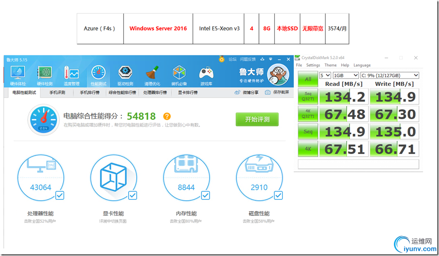Click the speedometer gauge icon
This screenshot has width=439, height=256.
(x=43, y=120)
